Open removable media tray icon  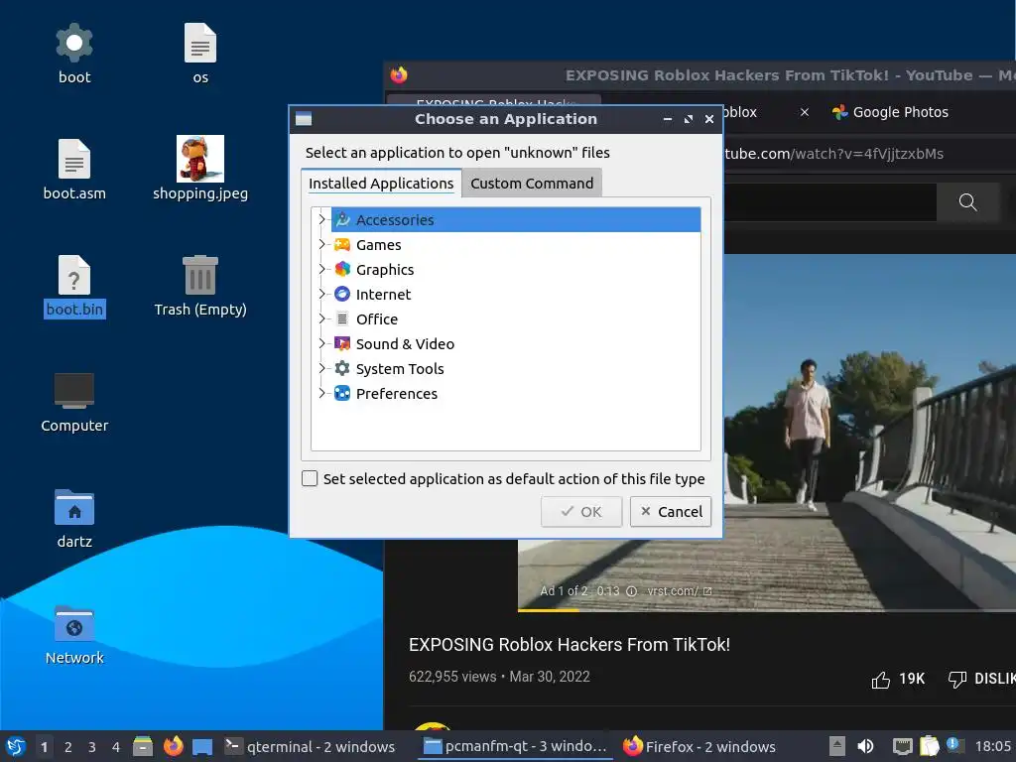(837, 746)
